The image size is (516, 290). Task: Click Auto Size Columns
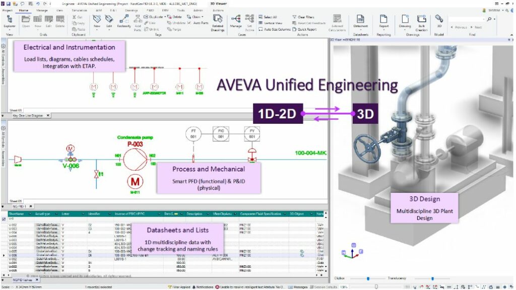(275, 29)
